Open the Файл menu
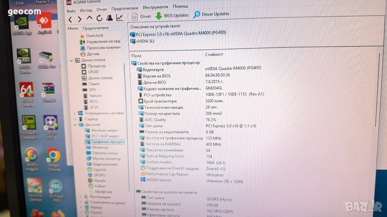 pos(71,11)
